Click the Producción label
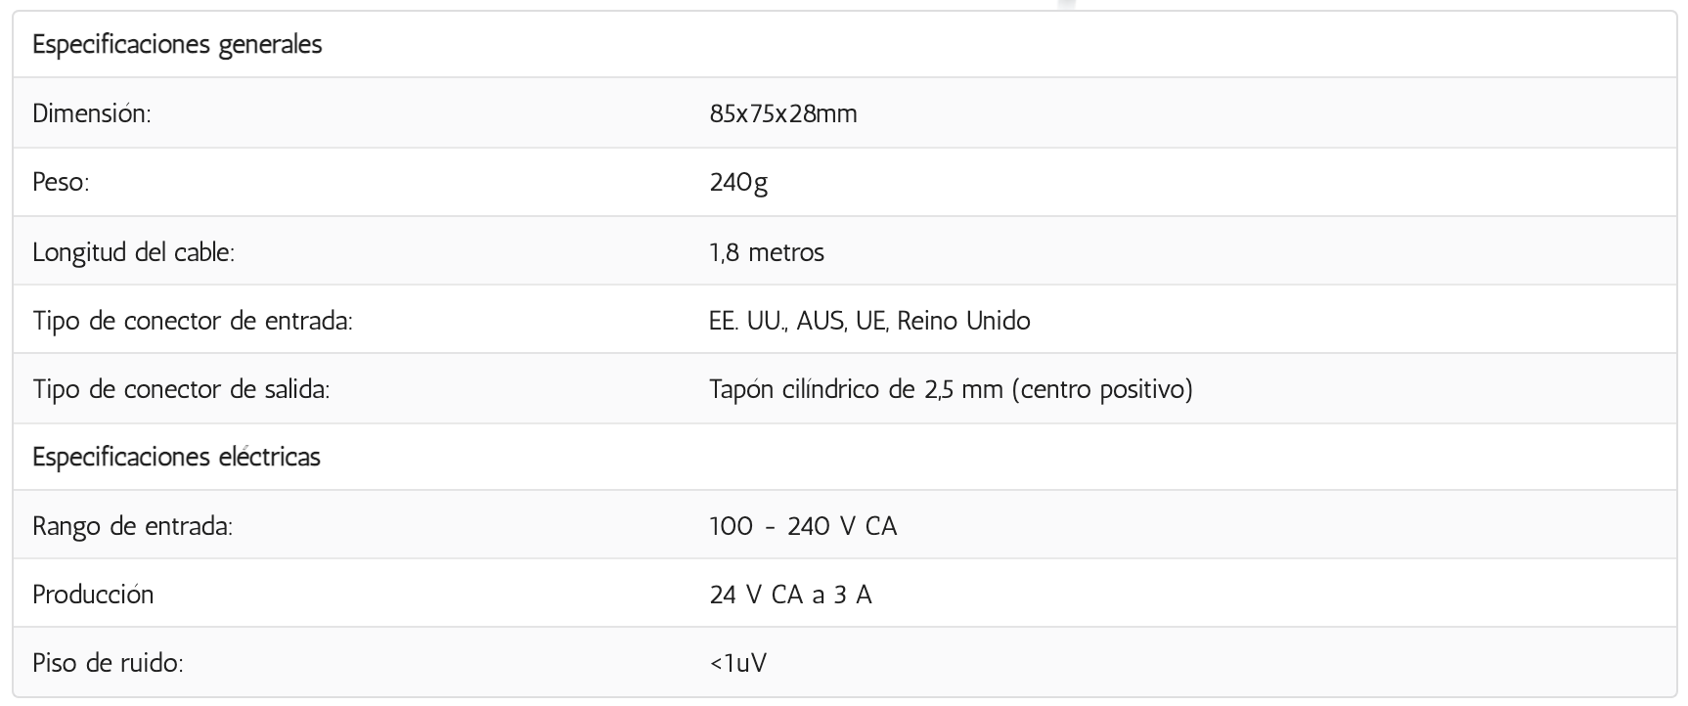Viewport: 1688px width, 706px height. [x=93, y=595]
